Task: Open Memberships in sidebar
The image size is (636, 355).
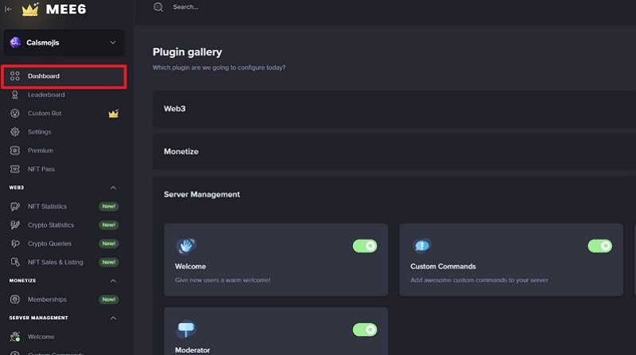Action: [47, 299]
